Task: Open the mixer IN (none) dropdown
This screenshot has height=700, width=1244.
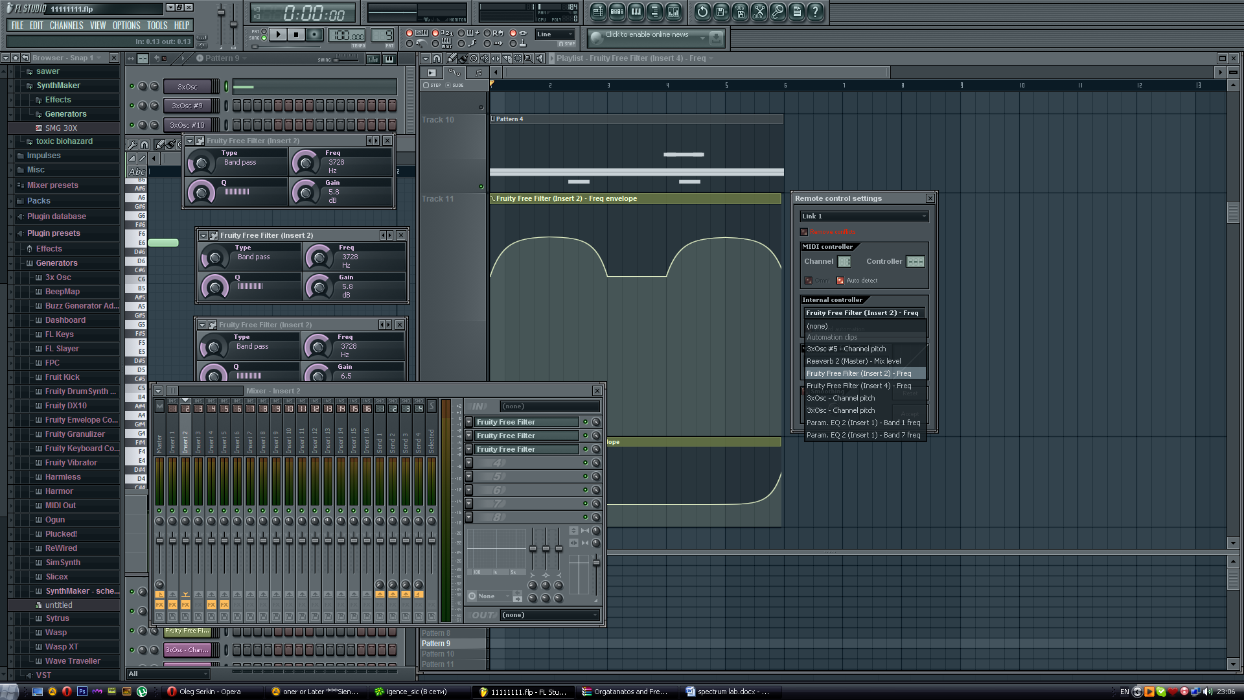Action: click(549, 406)
